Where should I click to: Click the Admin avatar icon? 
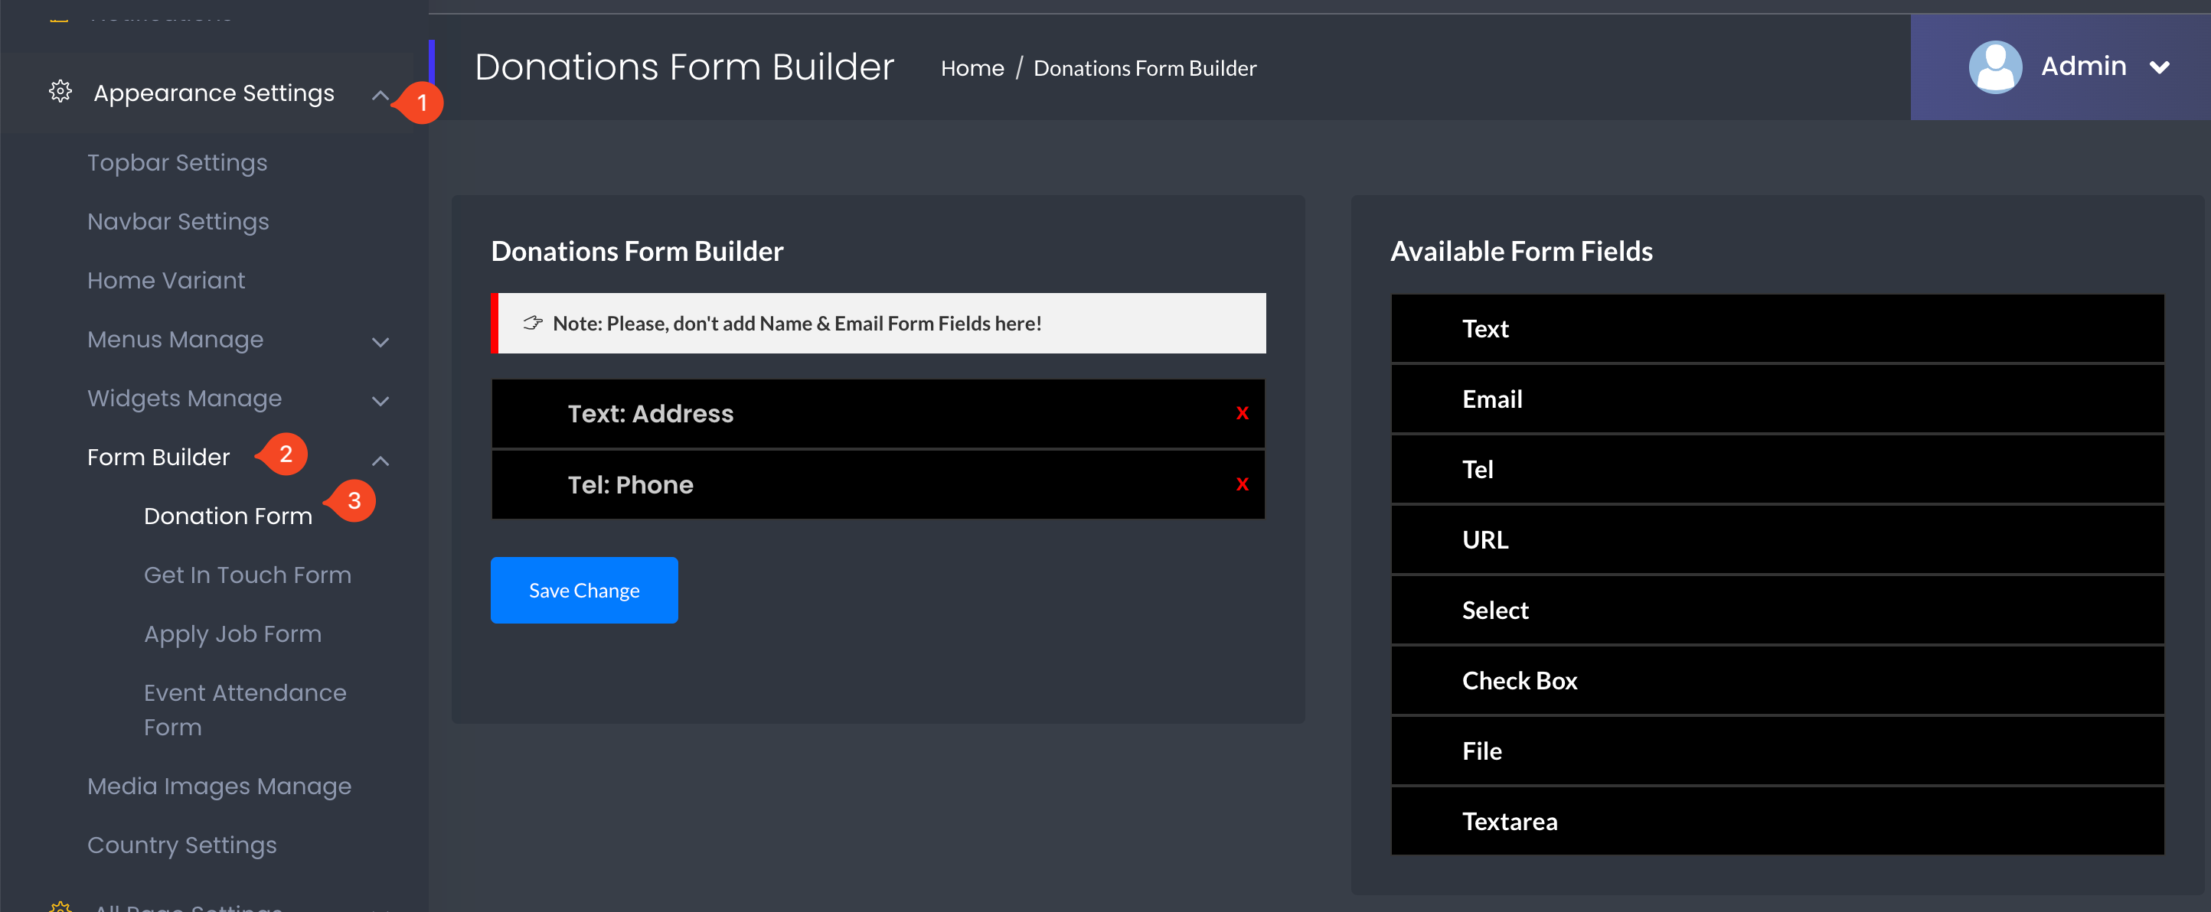pos(1994,67)
